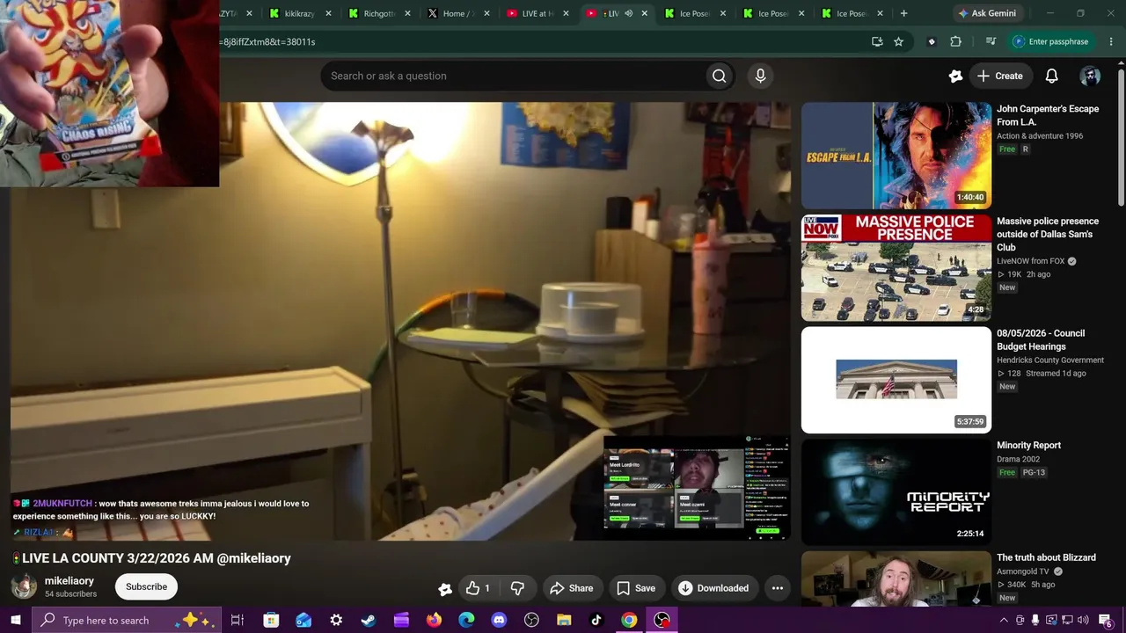Open the mikeliaory channel name link
The width and height of the screenshot is (1126, 633).
tap(69, 581)
